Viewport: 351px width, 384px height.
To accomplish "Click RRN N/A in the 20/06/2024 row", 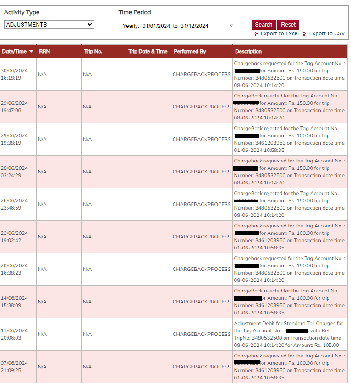I will [42, 269].
